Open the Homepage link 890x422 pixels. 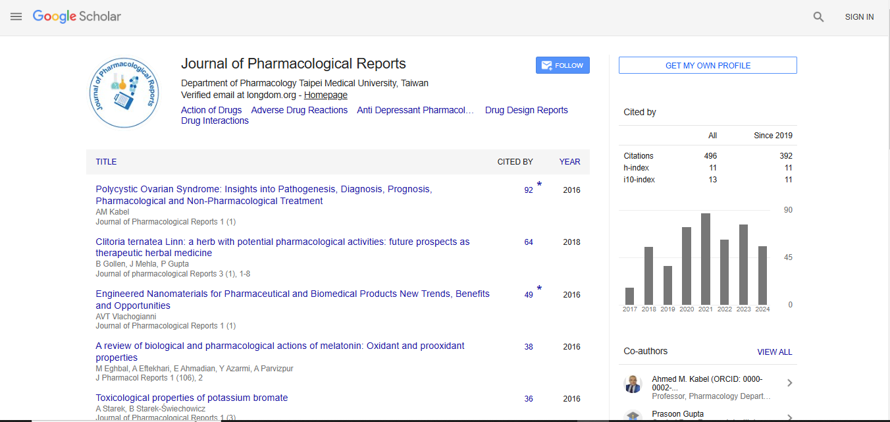(x=325, y=95)
